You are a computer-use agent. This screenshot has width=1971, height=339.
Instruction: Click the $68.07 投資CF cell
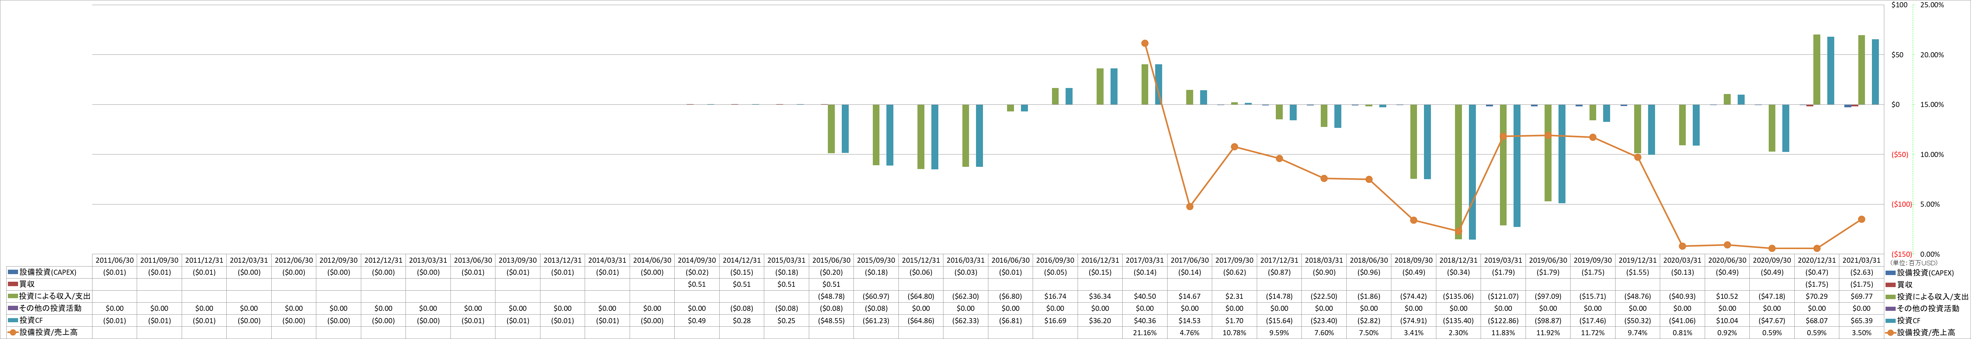1817,321
